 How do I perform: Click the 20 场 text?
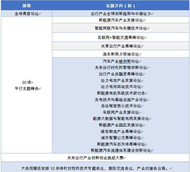point(27,82)
